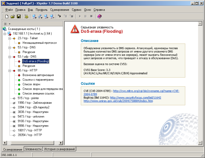Collapse the 23 / tcp - Telnet node
The width and height of the screenshot is (205, 158).
10,38
